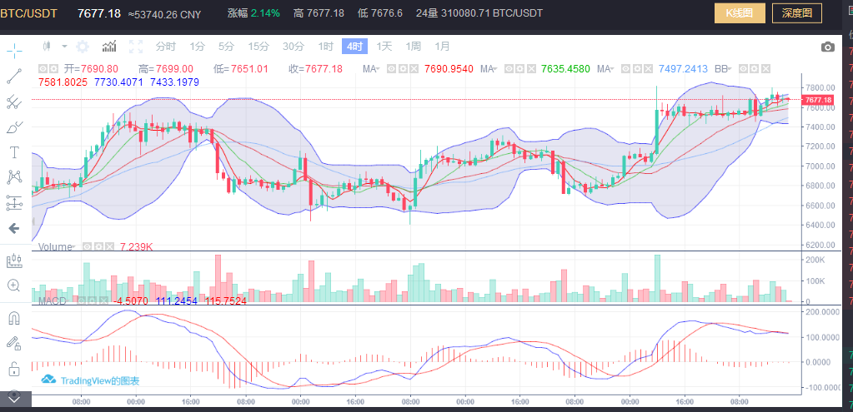Toggle lock all drawing tools
This screenshot has height=412, width=853.
14,369
